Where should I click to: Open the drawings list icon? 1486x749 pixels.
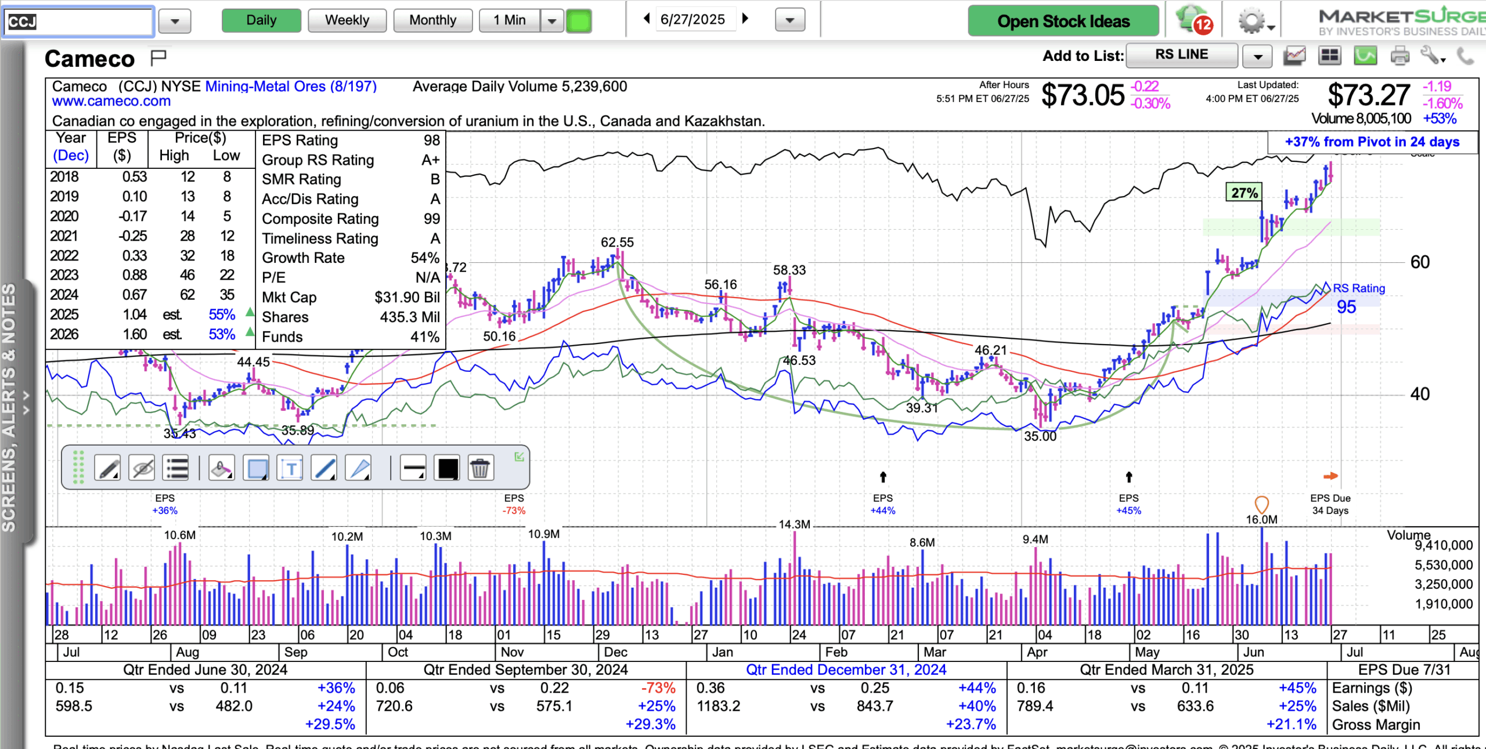176,468
